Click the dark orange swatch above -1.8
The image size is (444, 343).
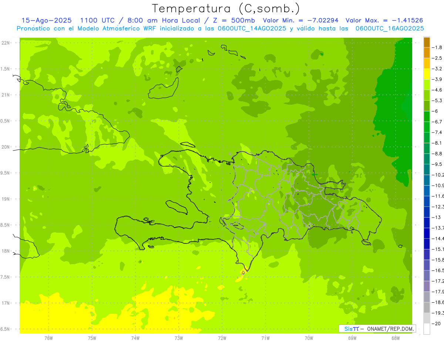[427, 42]
